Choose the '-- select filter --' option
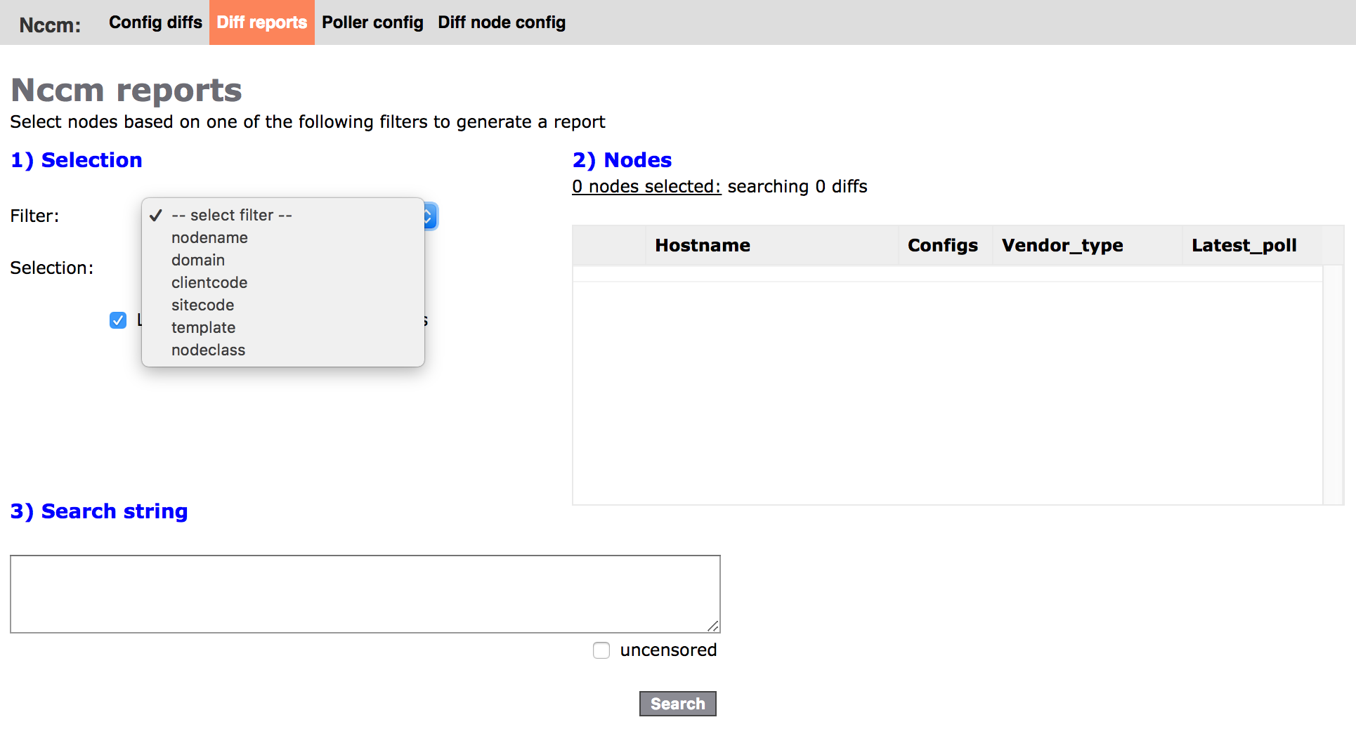Image resolution: width=1356 pixels, height=729 pixels. (x=231, y=215)
